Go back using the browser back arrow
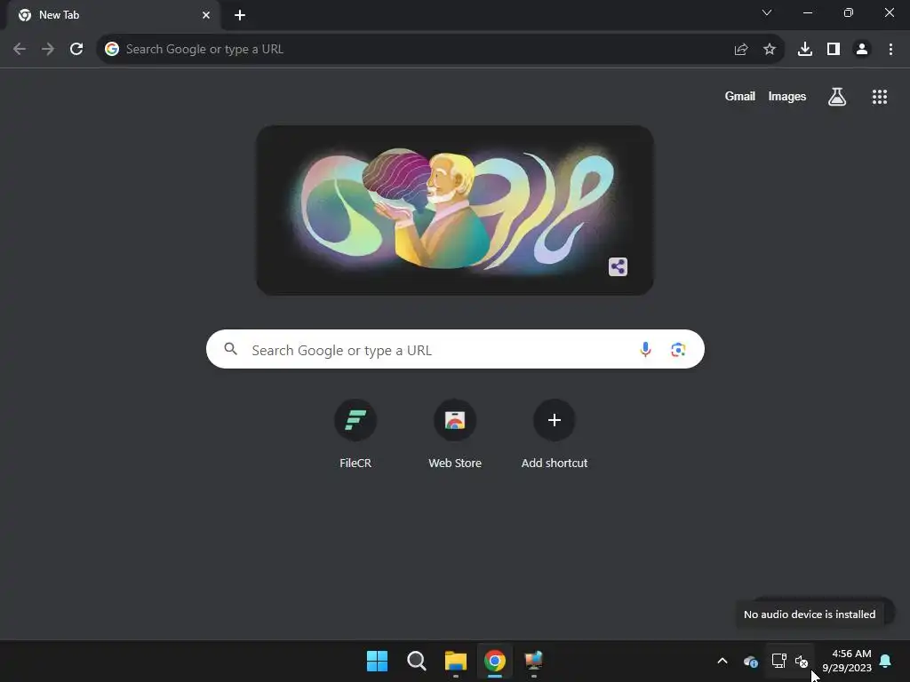Image resolution: width=910 pixels, height=682 pixels. pos(20,50)
